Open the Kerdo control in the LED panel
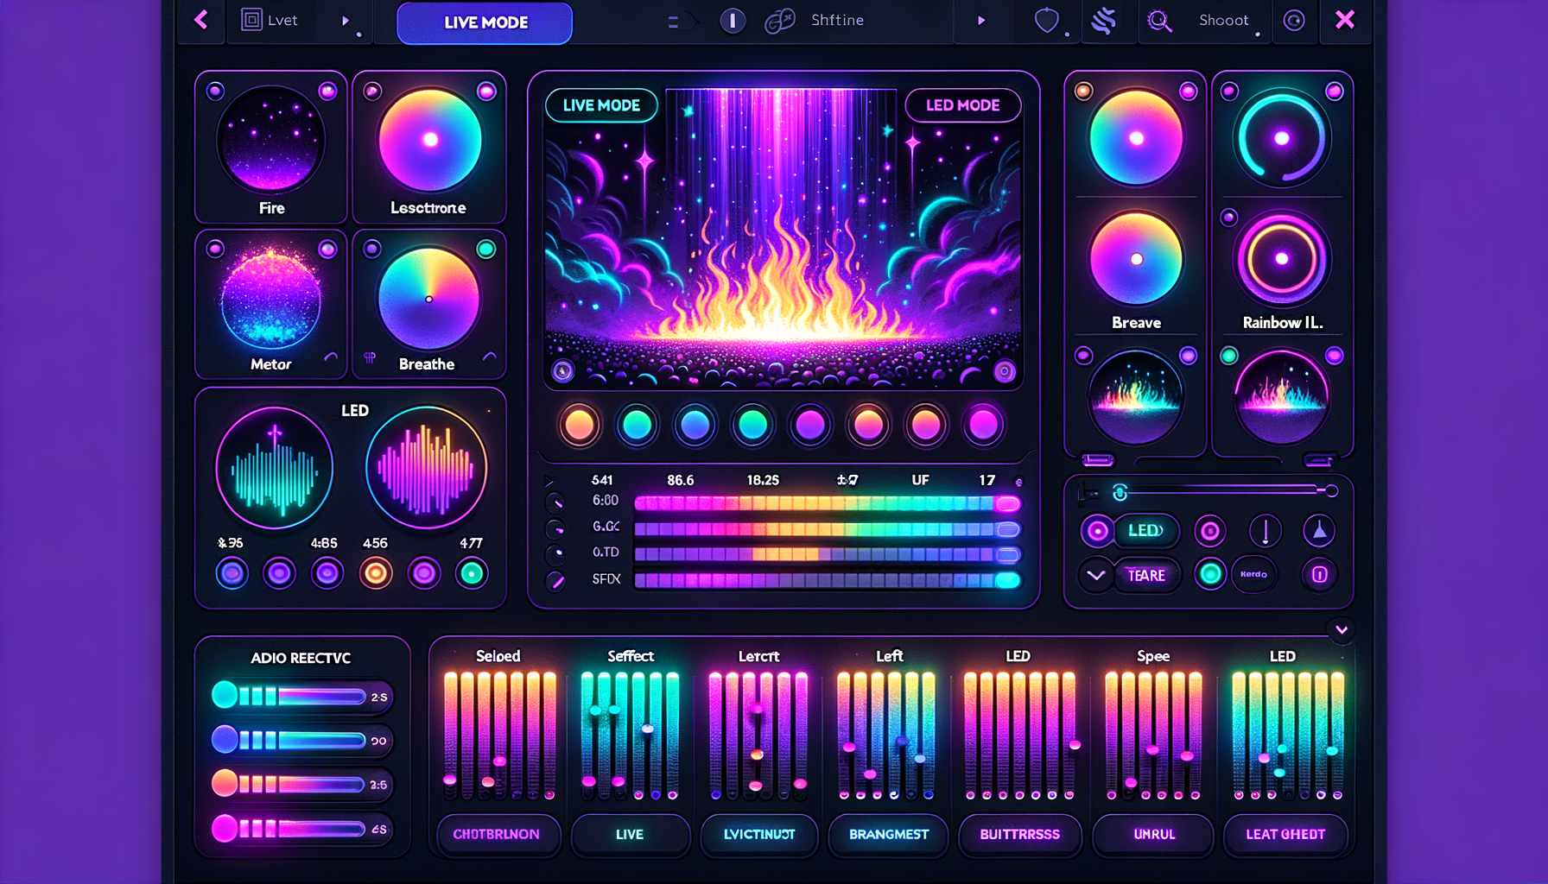Screen dimensions: 1548x884 [1253, 575]
